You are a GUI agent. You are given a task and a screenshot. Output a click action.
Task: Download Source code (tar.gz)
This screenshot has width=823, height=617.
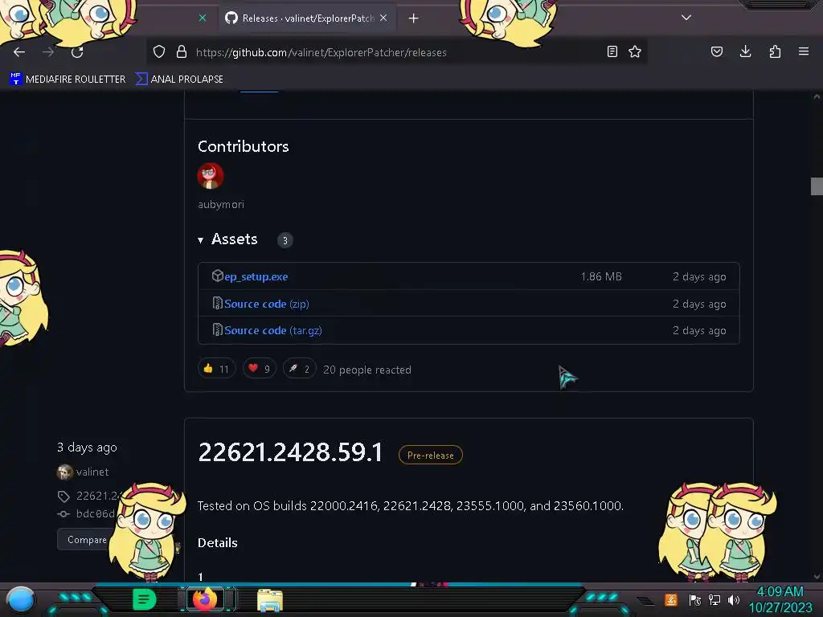pyautogui.click(x=273, y=330)
